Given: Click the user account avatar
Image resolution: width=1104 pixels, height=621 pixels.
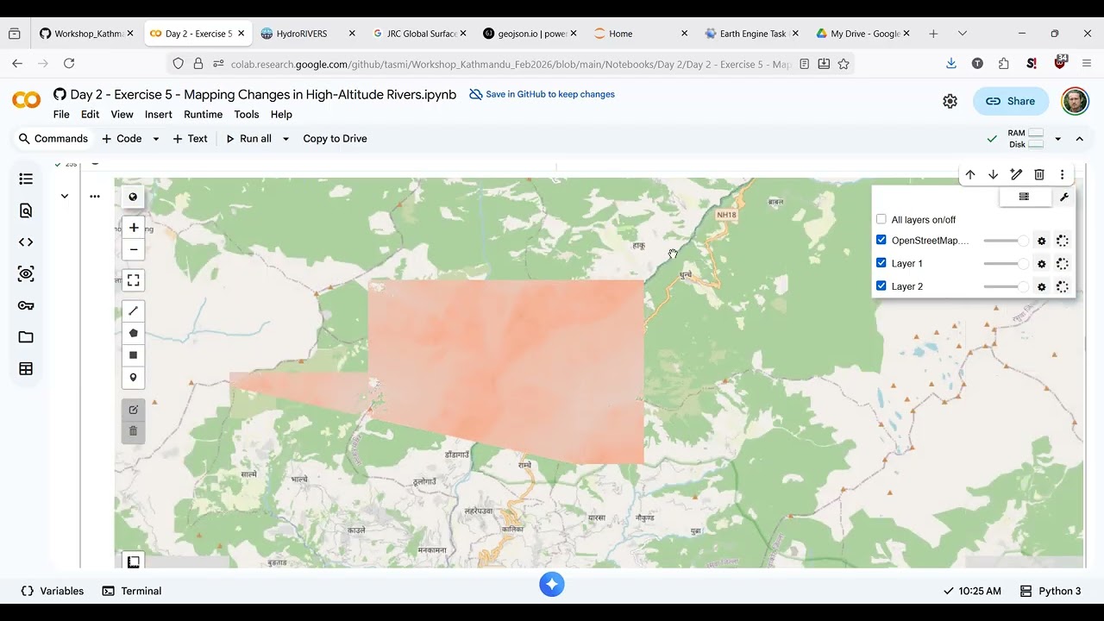Looking at the screenshot, I should pyautogui.click(x=1075, y=102).
